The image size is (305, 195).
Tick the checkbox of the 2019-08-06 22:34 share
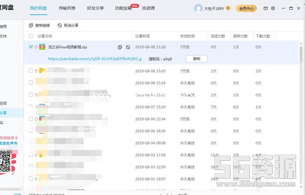[x=31, y=119]
